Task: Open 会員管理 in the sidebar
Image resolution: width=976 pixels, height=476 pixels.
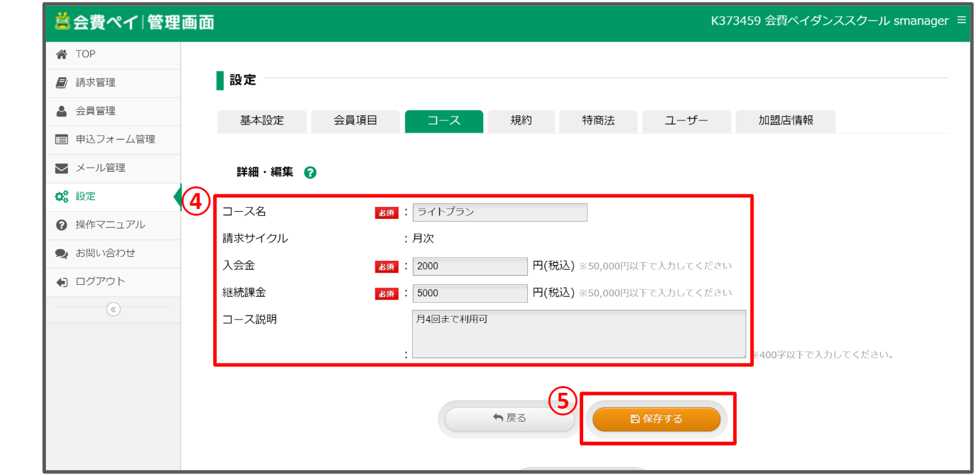Action: (95, 111)
